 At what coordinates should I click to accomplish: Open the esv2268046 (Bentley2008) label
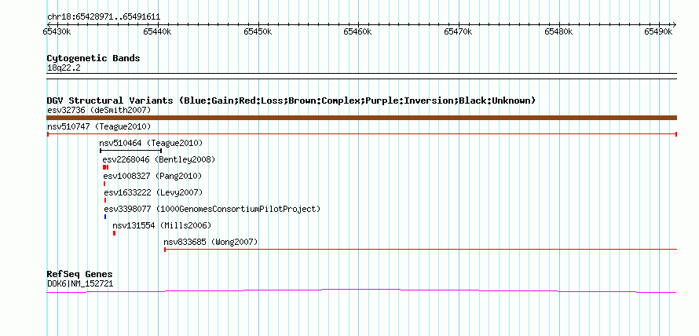point(159,159)
